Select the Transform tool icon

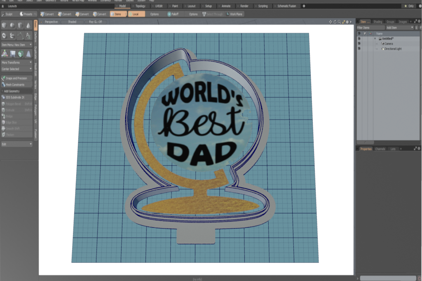5,53
